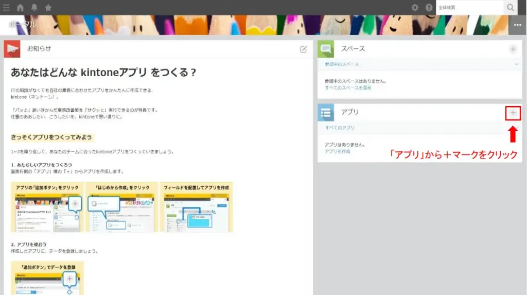Open the notifications bell icon
The image size is (527, 295).
point(34,7)
